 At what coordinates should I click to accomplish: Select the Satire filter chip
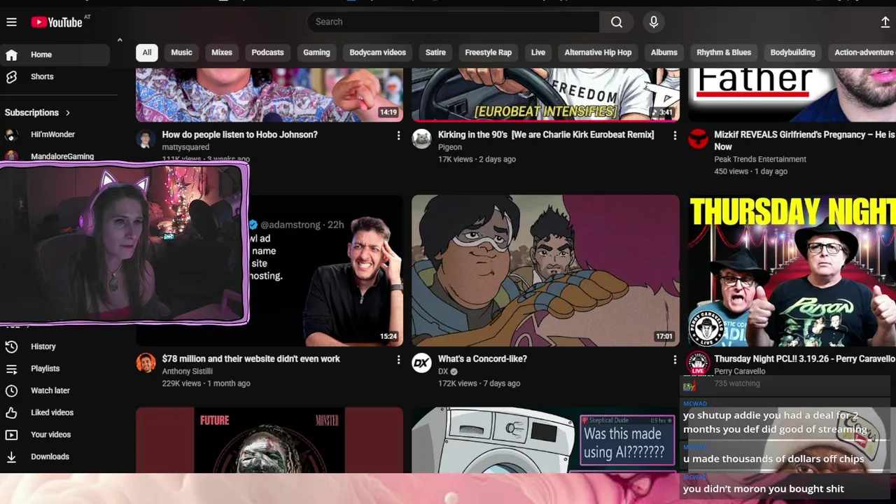435,52
